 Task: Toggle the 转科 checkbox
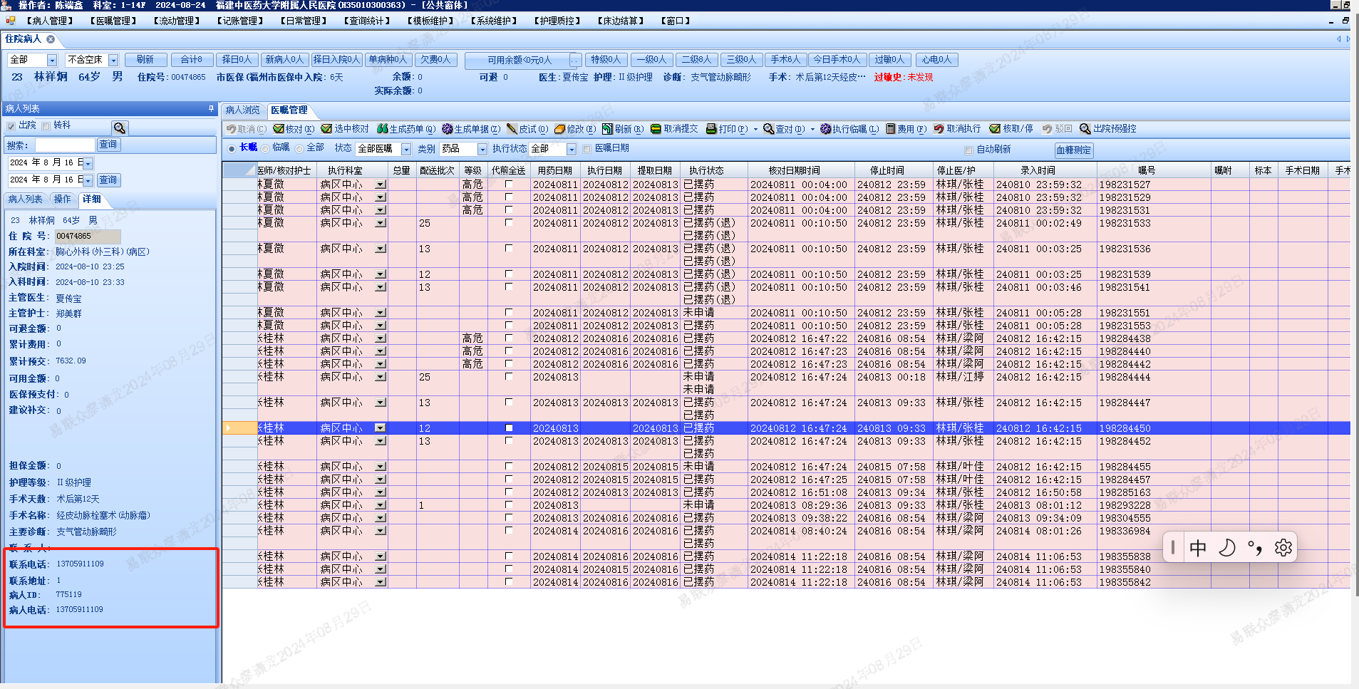pos(46,126)
